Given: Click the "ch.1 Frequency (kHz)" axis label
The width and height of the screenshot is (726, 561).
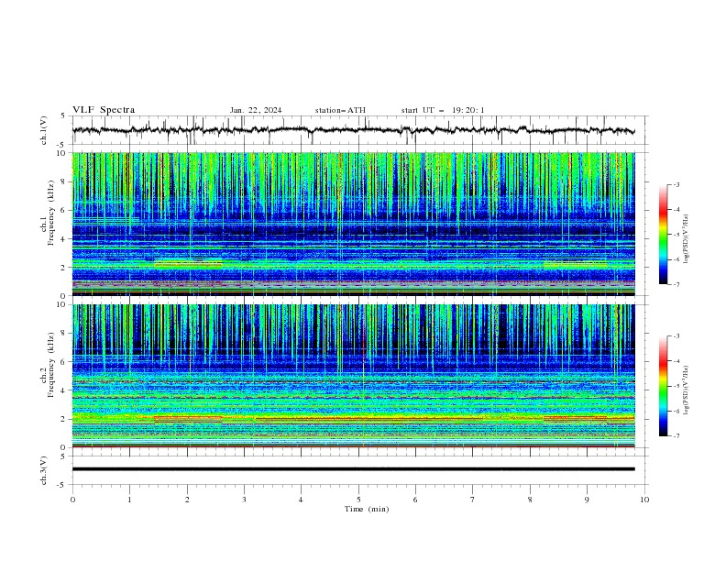Looking at the screenshot, I should pyautogui.click(x=48, y=213).
